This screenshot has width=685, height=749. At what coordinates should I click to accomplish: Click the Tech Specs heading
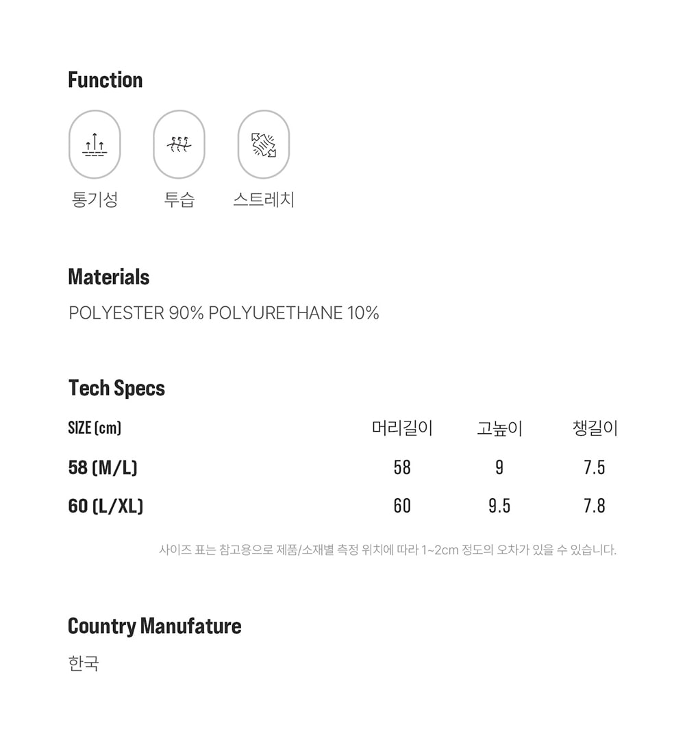point(116,388)
